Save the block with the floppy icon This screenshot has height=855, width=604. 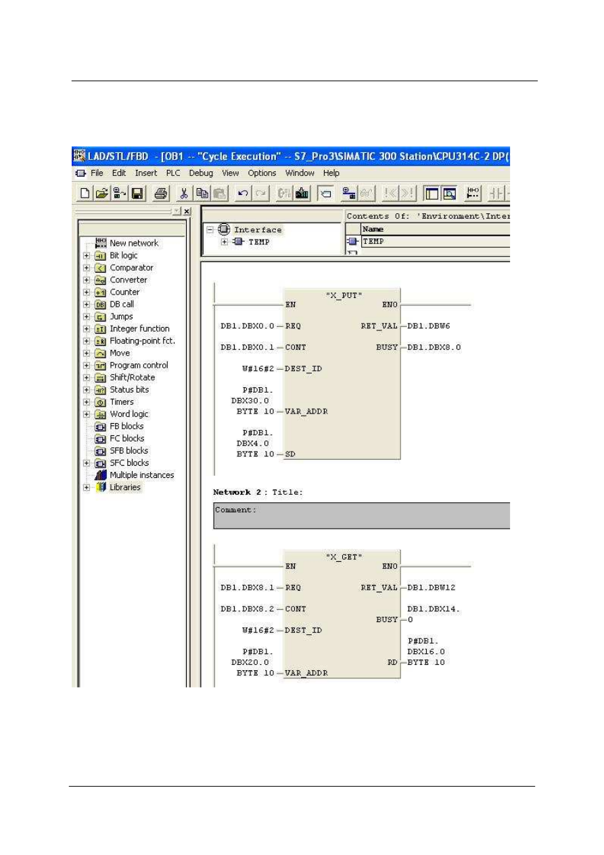pos(137,194)
